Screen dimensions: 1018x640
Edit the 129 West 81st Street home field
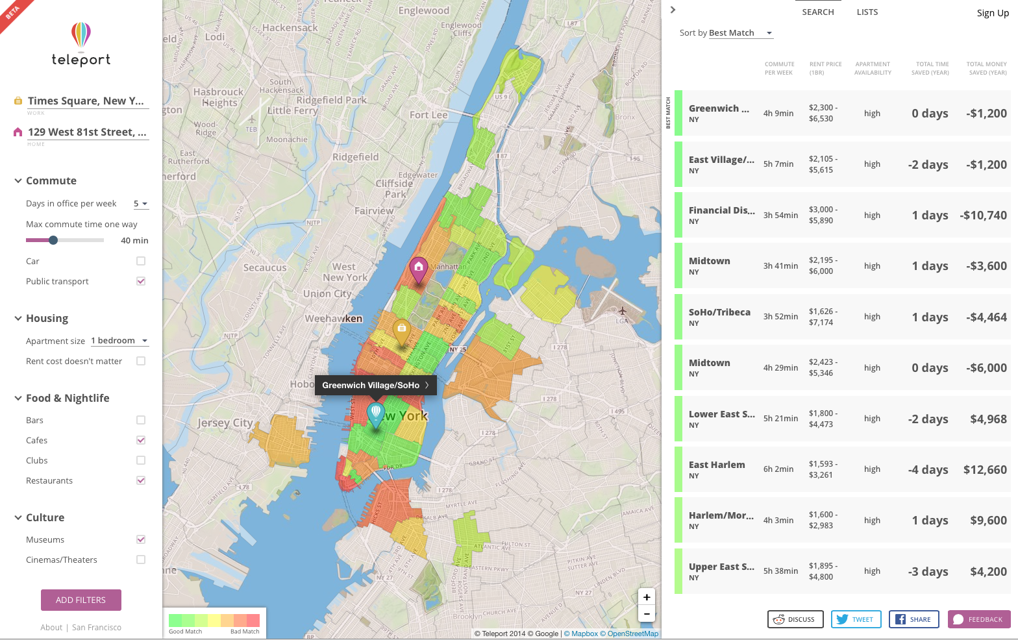88,132
